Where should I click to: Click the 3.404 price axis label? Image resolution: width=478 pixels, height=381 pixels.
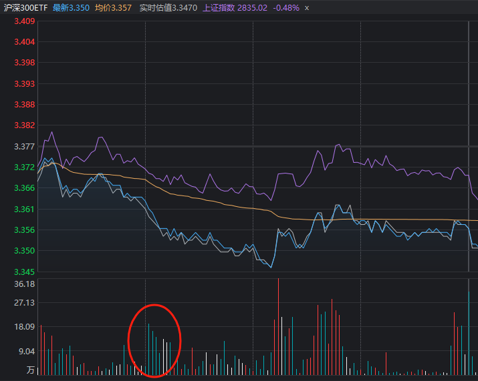coord(25,41)
